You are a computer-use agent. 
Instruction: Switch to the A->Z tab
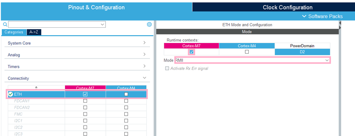click(x=34, y=32)
